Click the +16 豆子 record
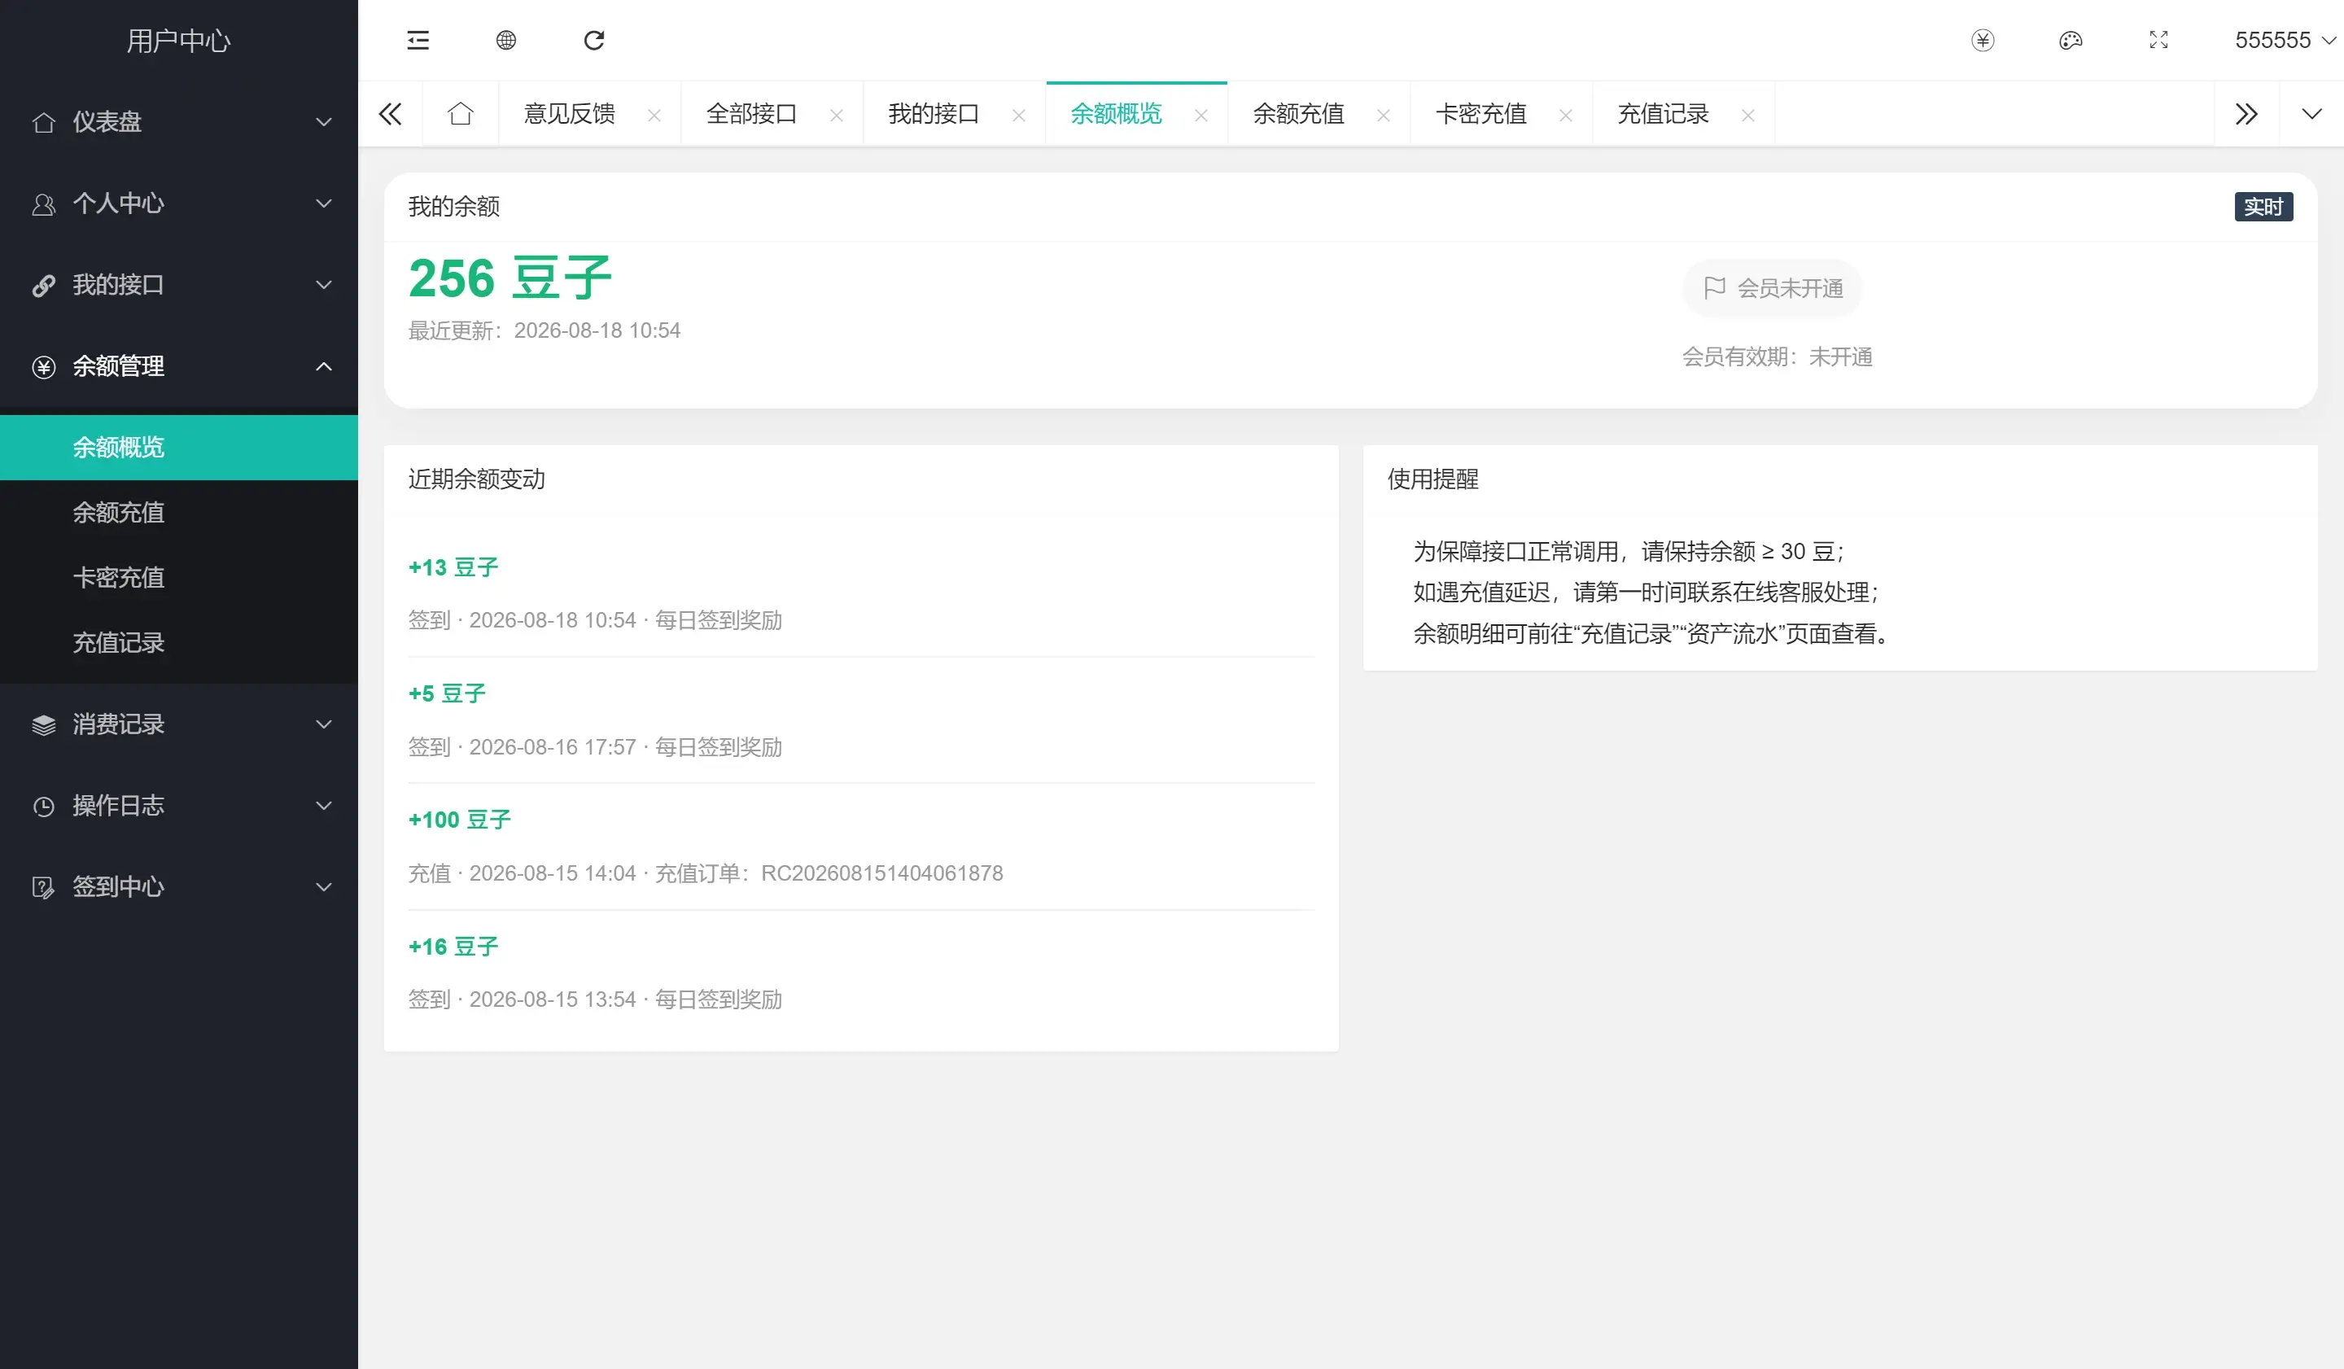This screenshot has width=2344, height=1369. coord(453,947)
